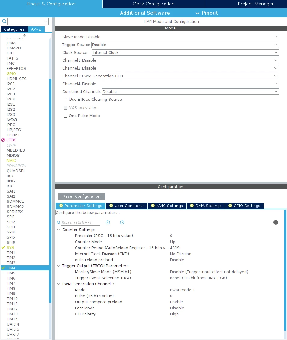The image size is (287, 340).
Task: Open the Channel3 PWM Generation dropdown
Action: (180, 76)
